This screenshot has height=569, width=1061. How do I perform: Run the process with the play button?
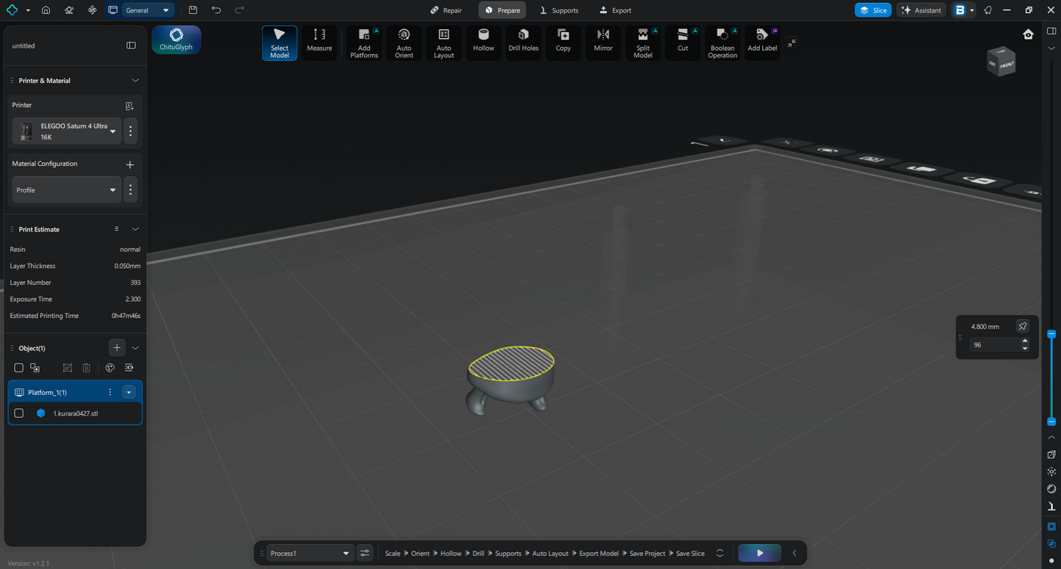click(760, 554)
